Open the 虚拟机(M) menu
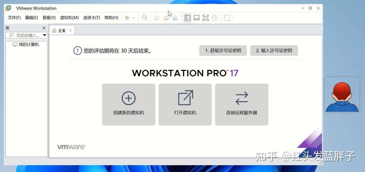Image resolution: width=365 pixels, height=172 pixels. click(x=69, y=17)
